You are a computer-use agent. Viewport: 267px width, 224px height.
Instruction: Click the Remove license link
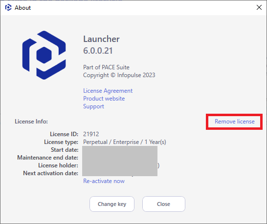(x=234, y=122)
